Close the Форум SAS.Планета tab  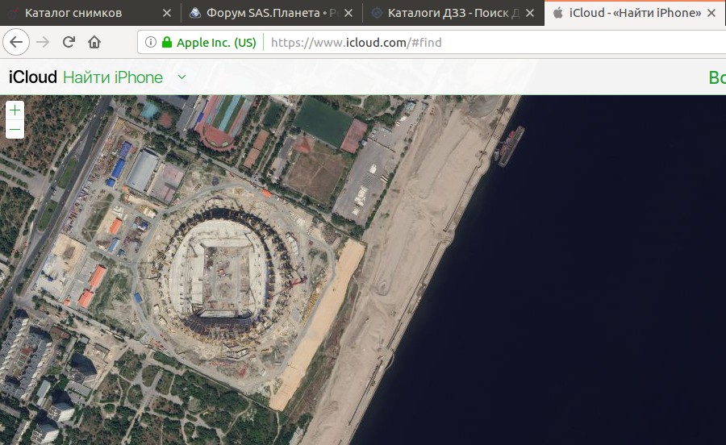tap(350, 13)
